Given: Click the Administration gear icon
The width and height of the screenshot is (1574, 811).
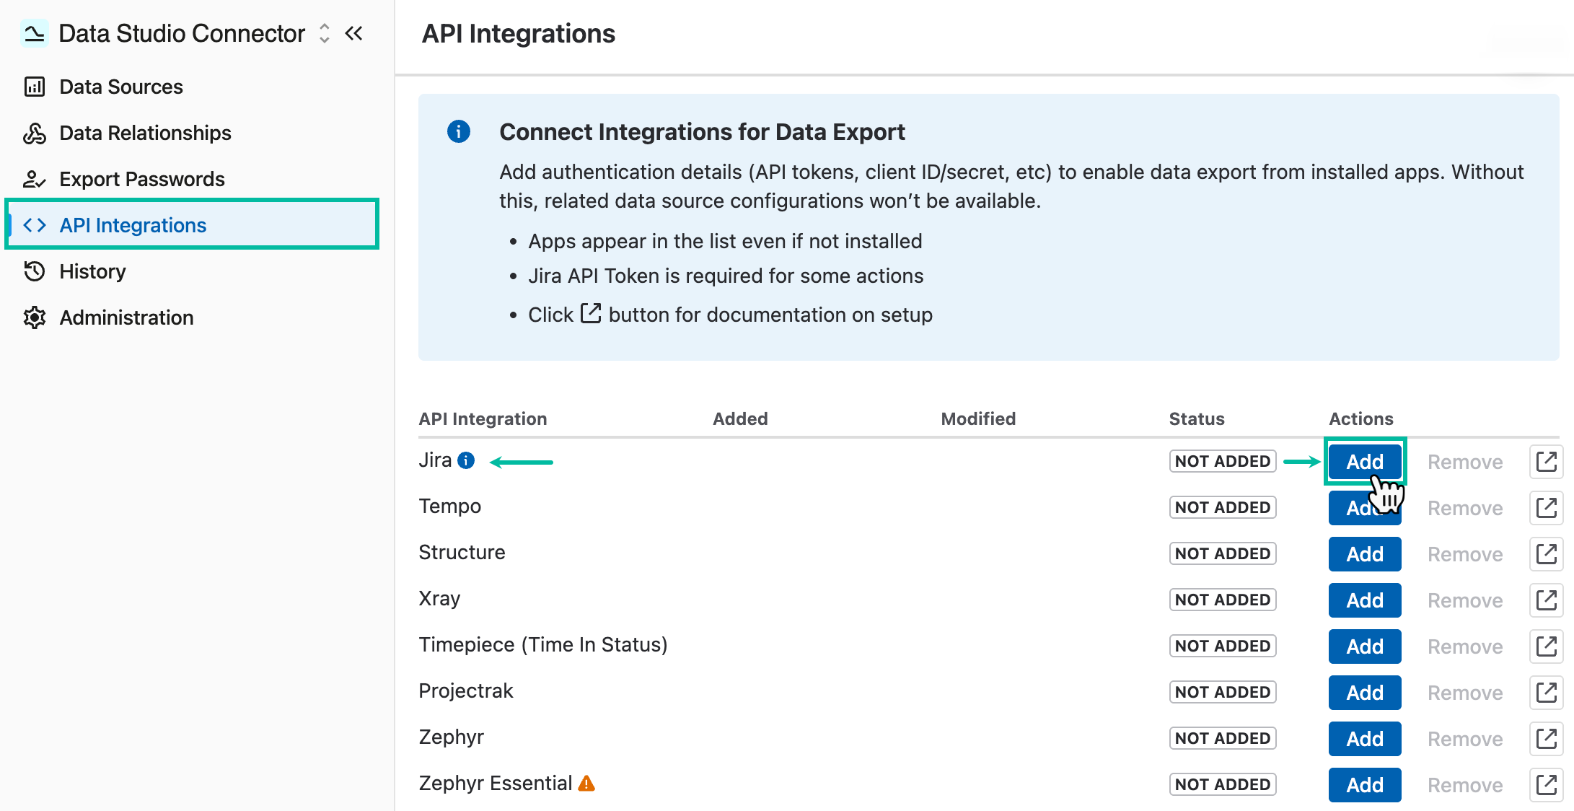Looking at the screenshot, I should pyautogui.click(x=35, y=317).
